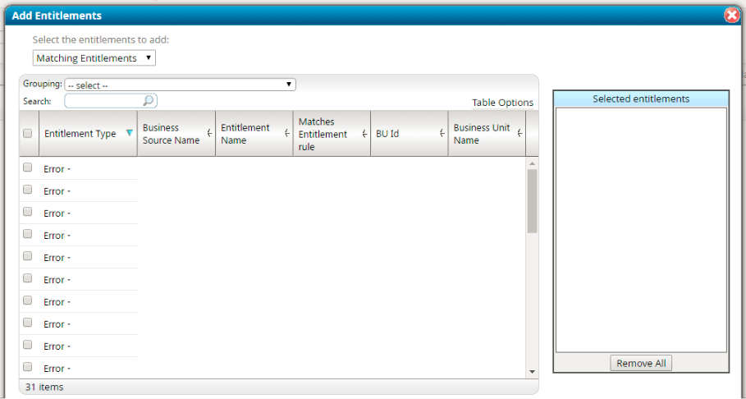This screenshot has height=399, width=746.
Task: Click the scrollbar up arrow
Action: pyautogui.click(x=532, y=163)
